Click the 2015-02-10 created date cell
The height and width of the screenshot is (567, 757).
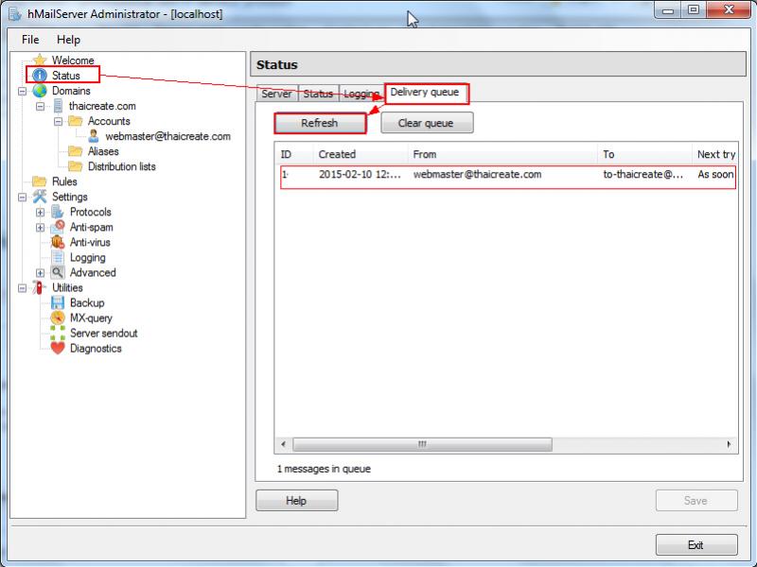click(x=360, y=175)
